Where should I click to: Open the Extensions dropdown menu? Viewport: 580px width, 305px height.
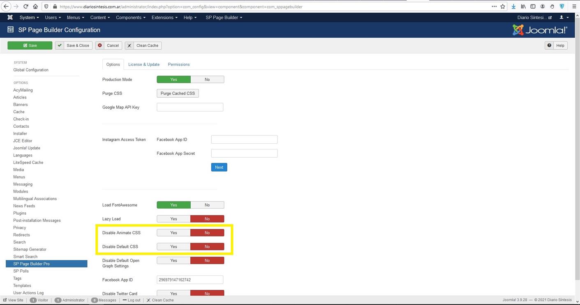[x=164, y=17]
